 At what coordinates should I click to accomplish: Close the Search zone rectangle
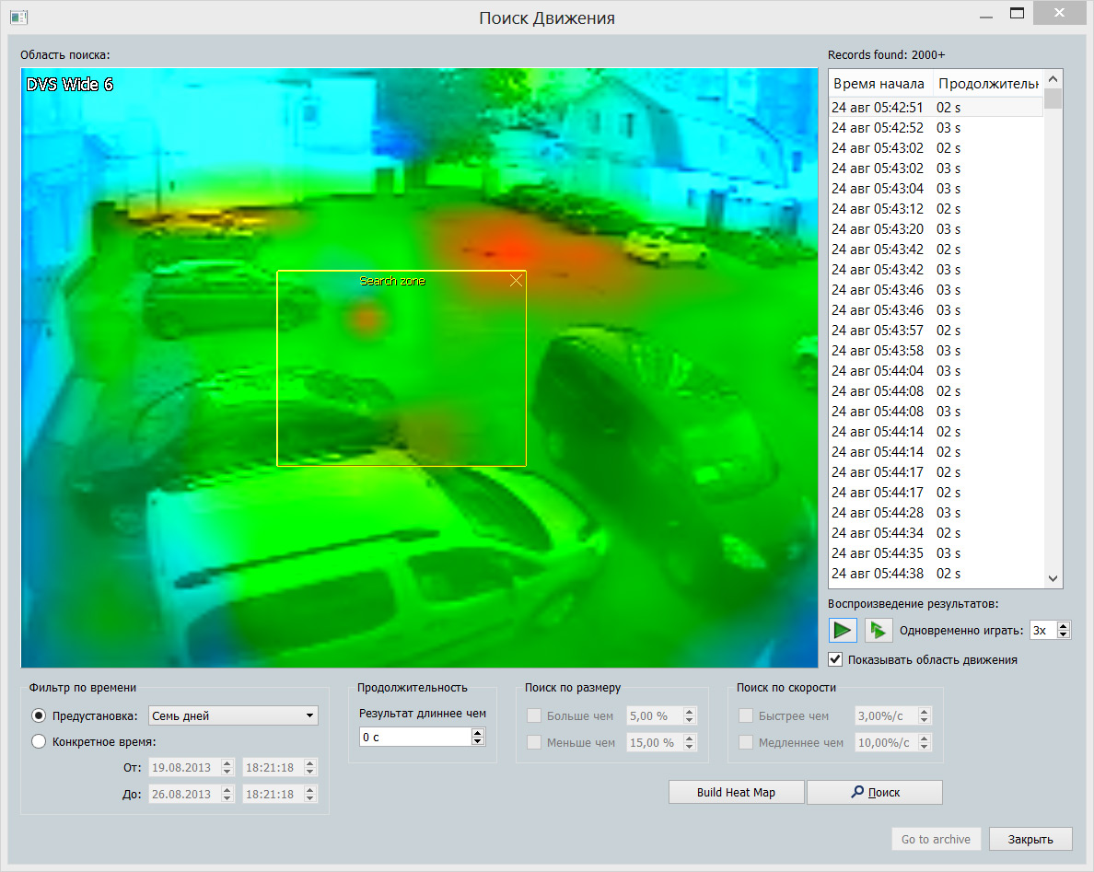point(516,281)
